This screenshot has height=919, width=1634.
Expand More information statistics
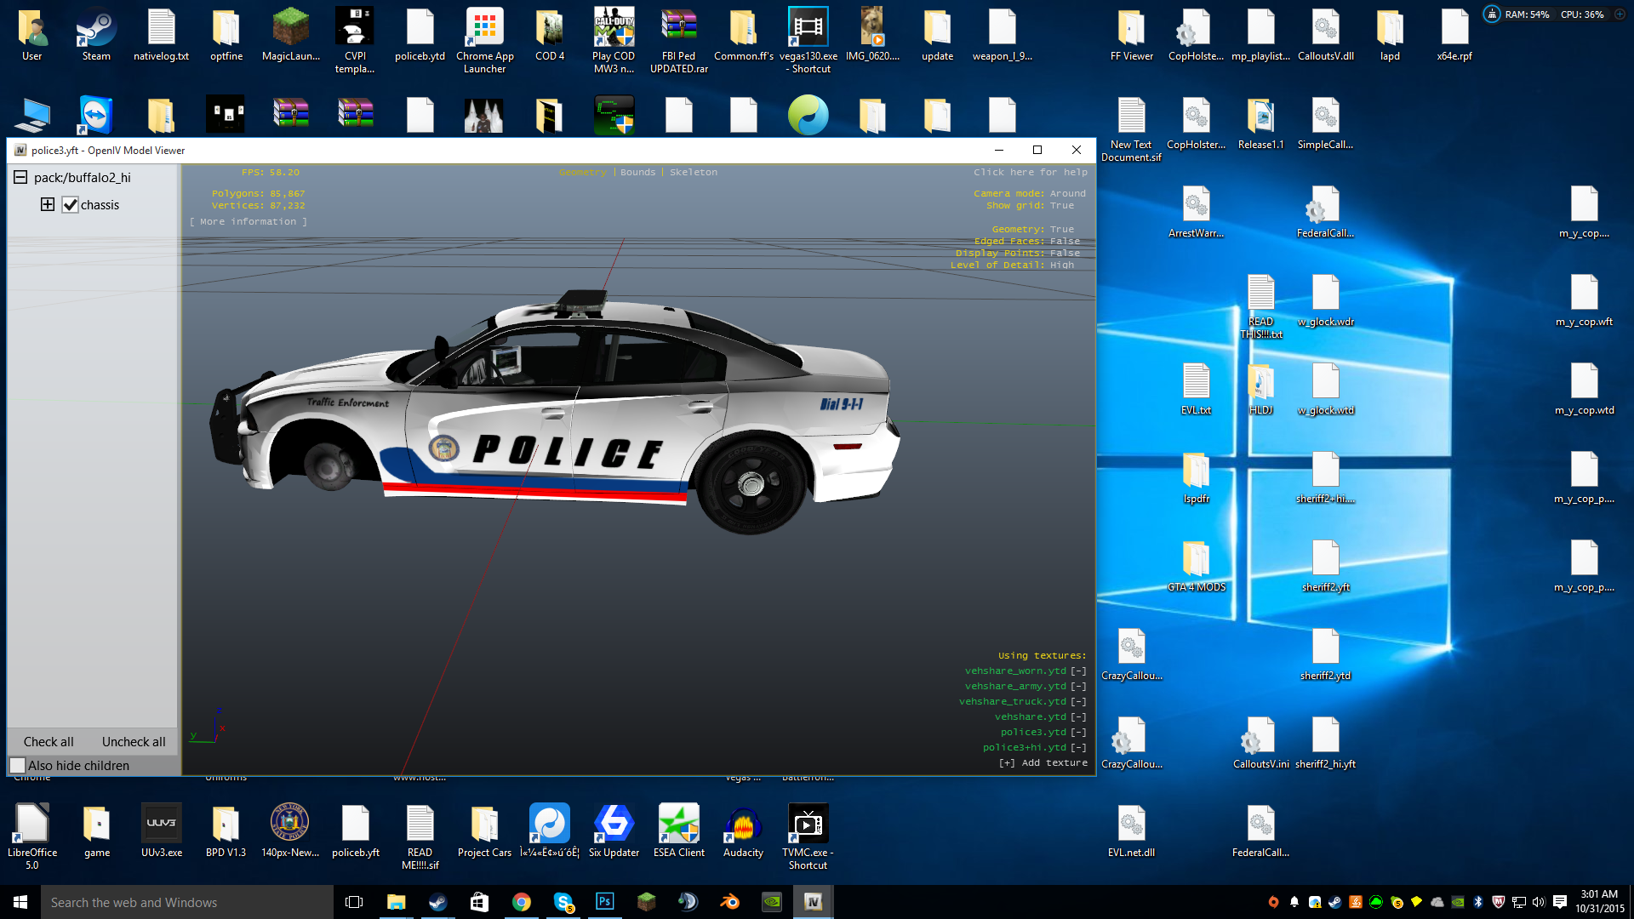(248, 221)
